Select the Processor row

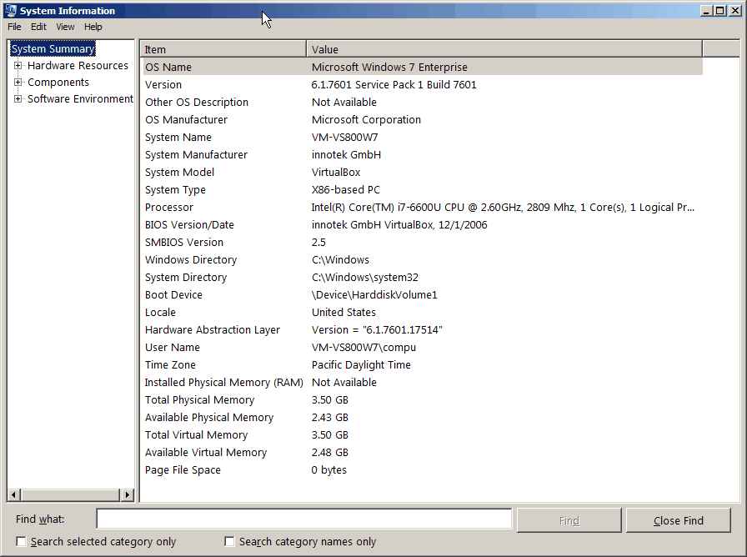click(423, 208)
